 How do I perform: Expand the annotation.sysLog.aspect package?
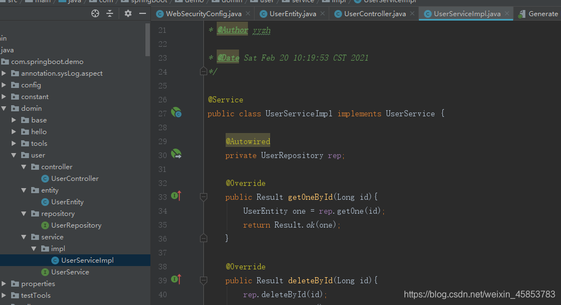point(4,73)
